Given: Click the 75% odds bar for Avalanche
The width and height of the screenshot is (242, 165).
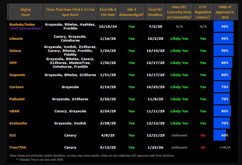Looking at the screenshot, I should [x=222, y=123].
